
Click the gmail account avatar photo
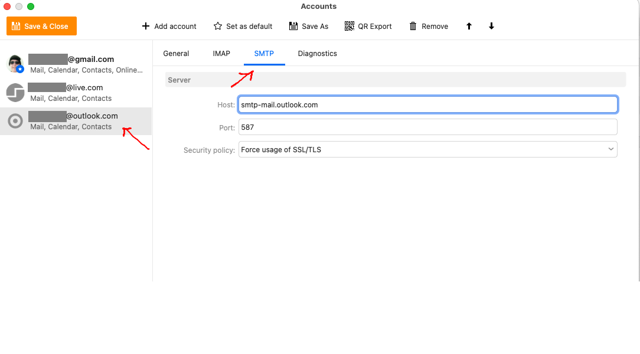(15, 64)
